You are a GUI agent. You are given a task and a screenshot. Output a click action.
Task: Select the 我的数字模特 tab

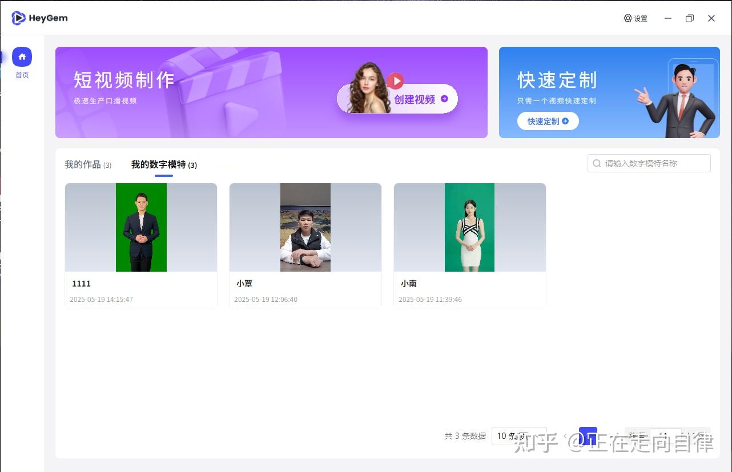coord(164,164)
